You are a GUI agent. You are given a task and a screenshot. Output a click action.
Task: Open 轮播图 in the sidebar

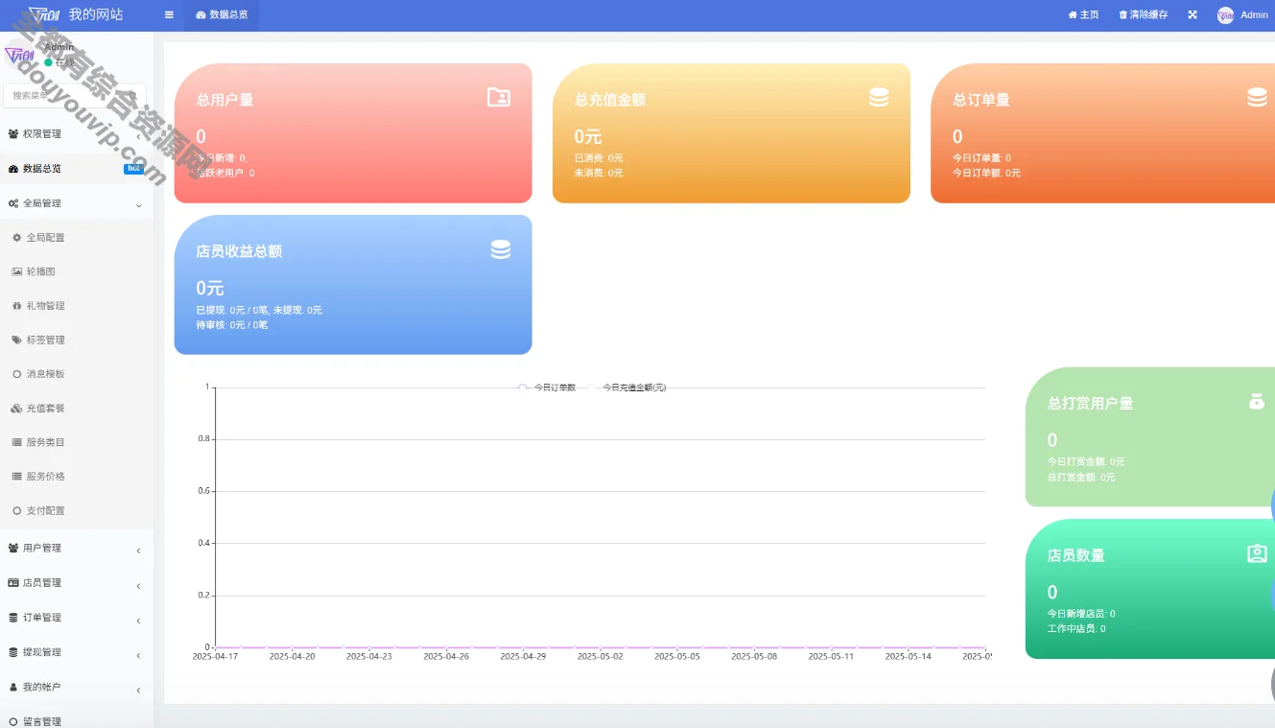pos(40,271)
